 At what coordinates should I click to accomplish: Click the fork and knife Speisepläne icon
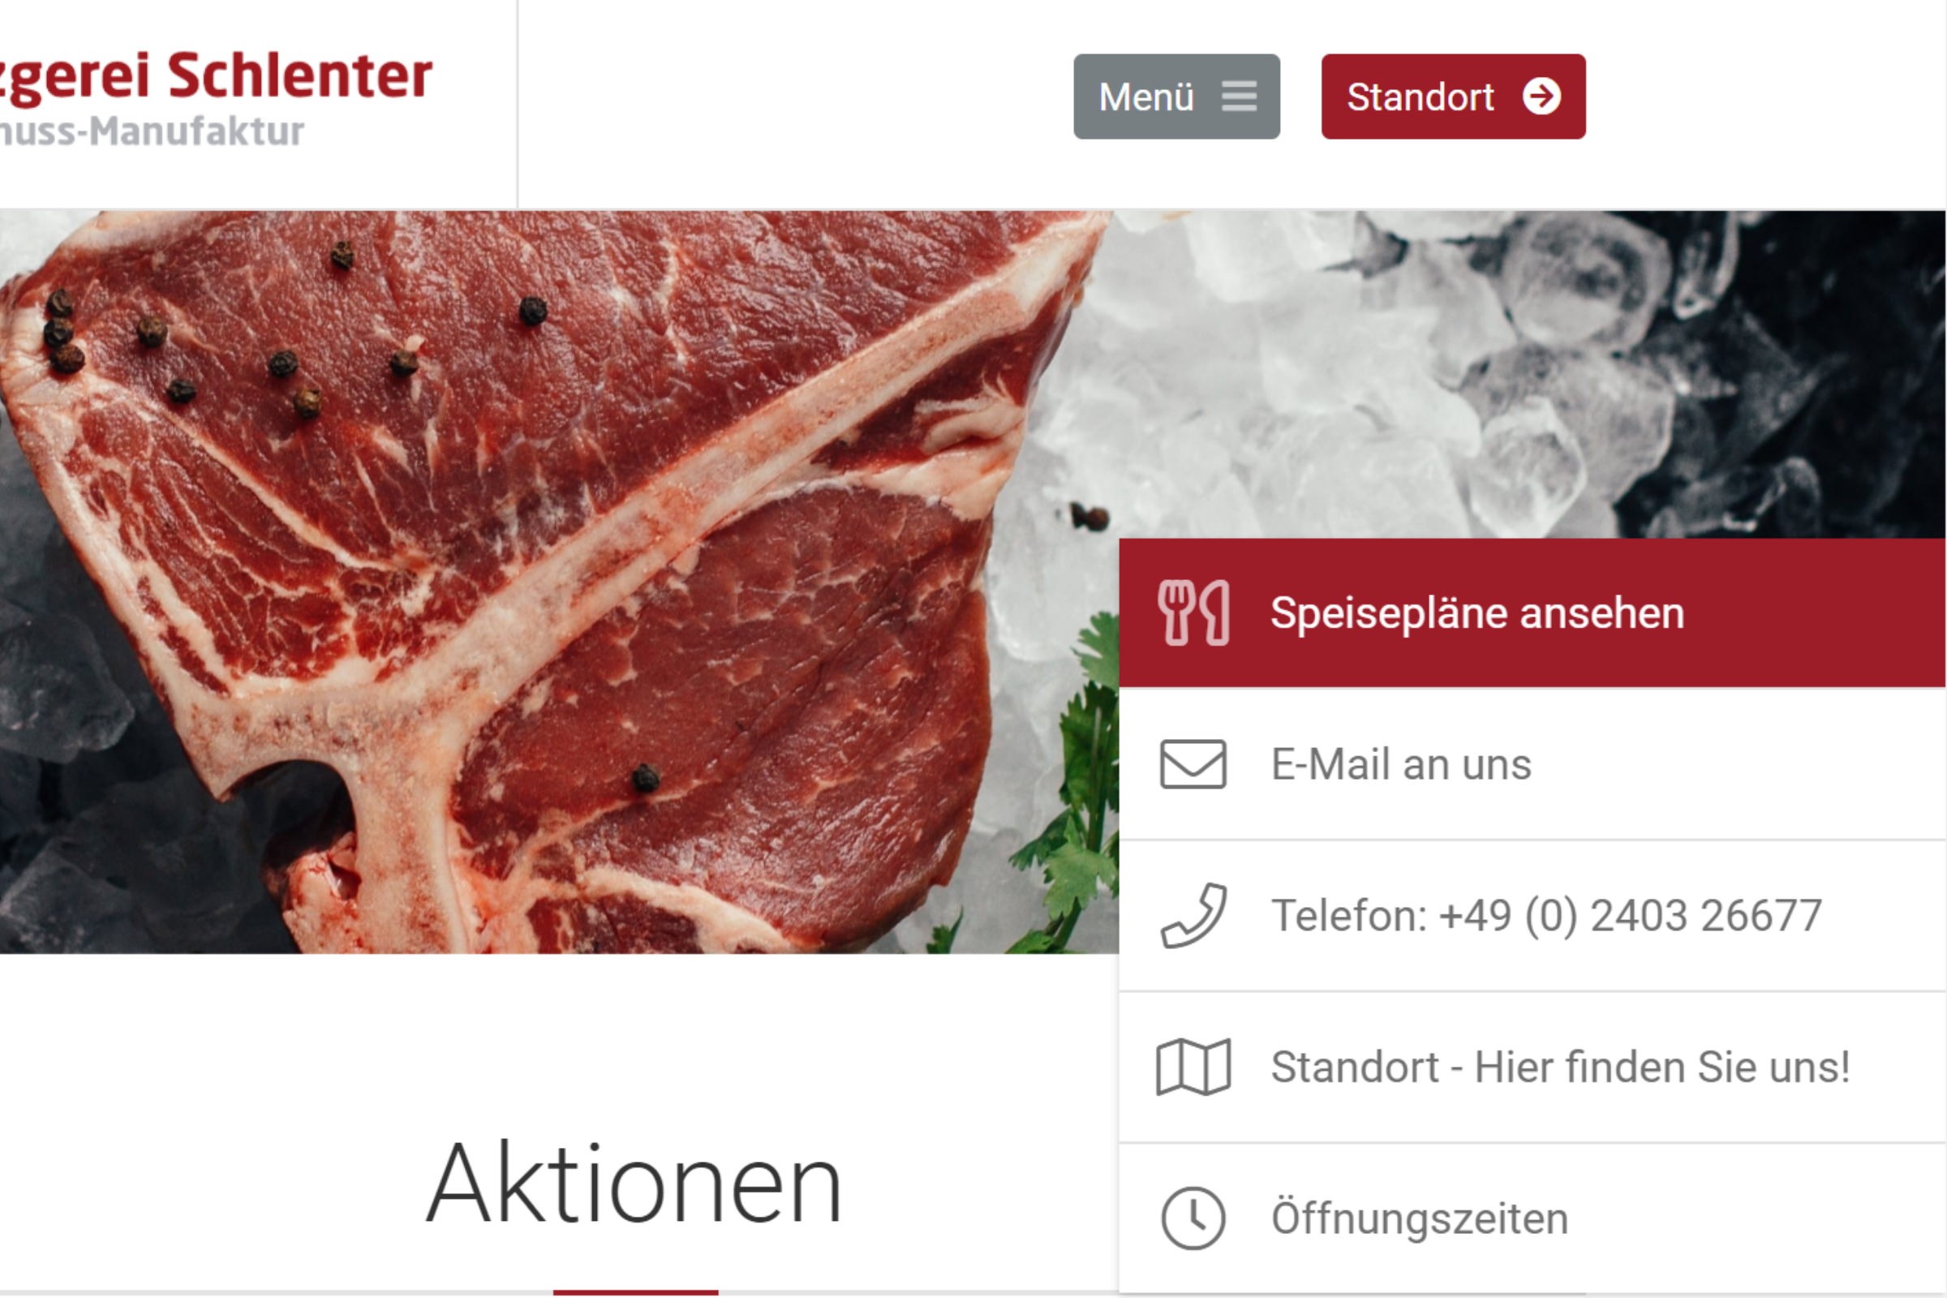(x=1192, y=612)
